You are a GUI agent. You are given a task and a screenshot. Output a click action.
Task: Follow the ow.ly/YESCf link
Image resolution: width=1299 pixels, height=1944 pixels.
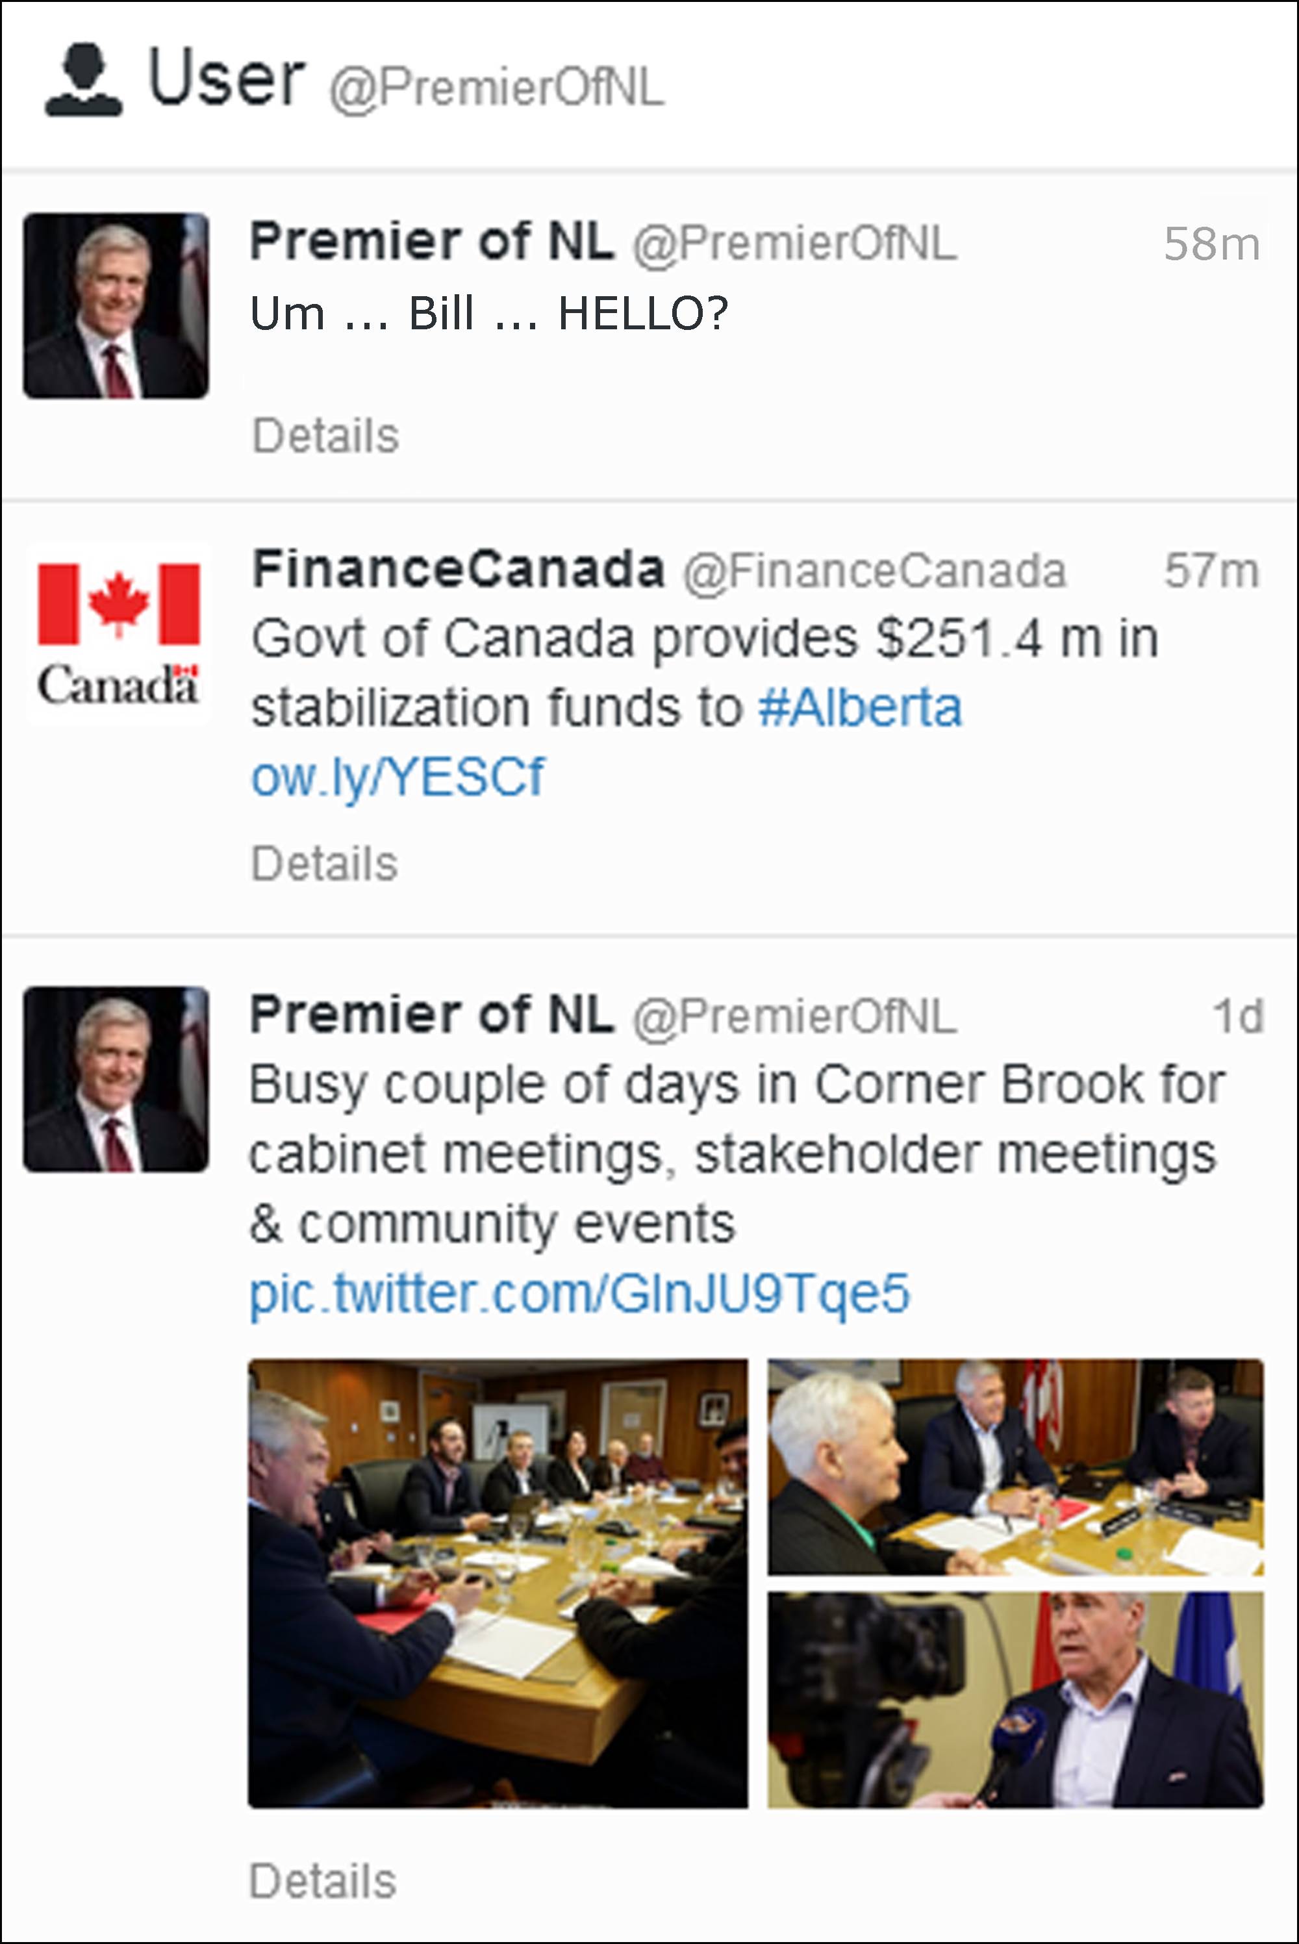[397, 777]
